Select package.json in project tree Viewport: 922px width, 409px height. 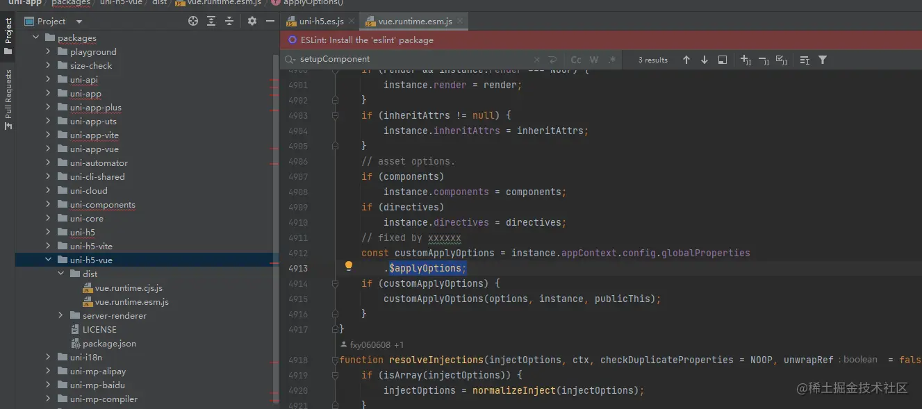109,343
